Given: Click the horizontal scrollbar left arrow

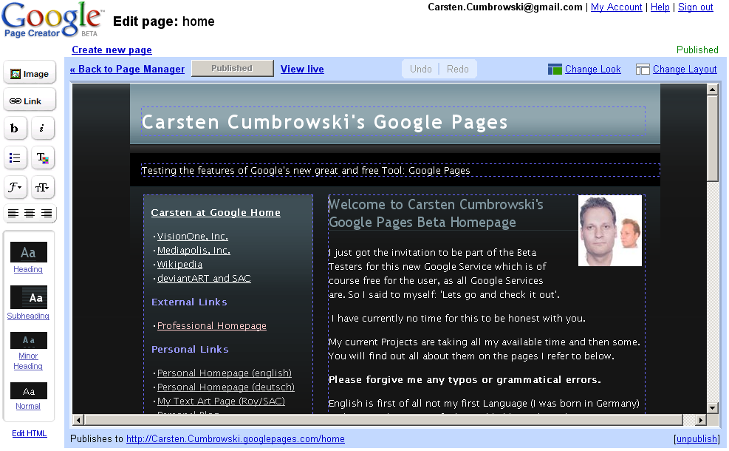Looking at the screenshot, I should (x=78, y=420).
